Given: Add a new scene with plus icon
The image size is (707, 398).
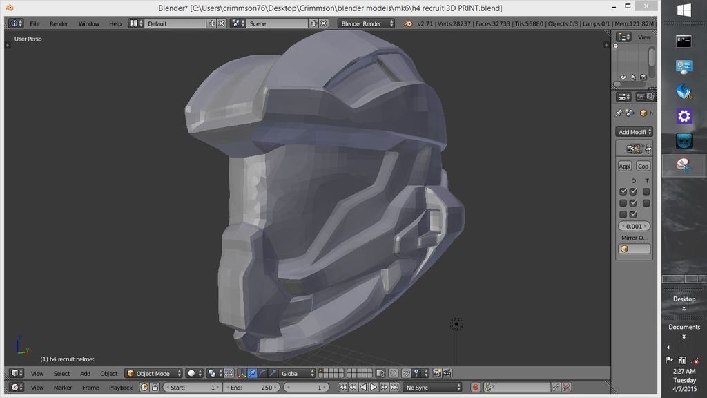Looking at the screenshot, I should point(314,23).
